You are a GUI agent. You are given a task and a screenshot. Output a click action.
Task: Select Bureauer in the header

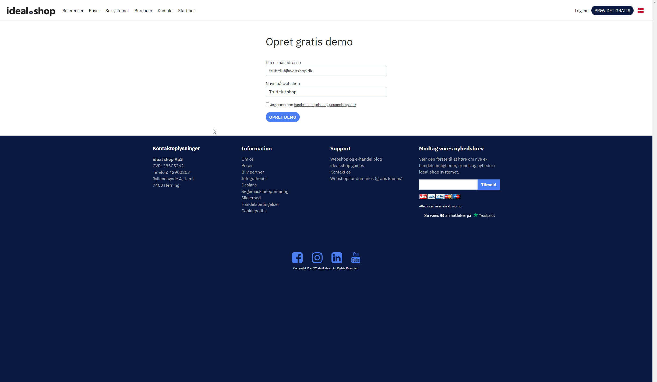click(143, 11)
